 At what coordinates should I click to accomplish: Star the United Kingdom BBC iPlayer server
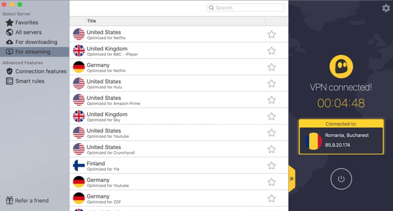271,51
